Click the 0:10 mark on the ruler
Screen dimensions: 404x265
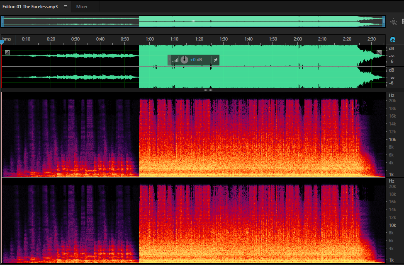(x=26, y=39)
